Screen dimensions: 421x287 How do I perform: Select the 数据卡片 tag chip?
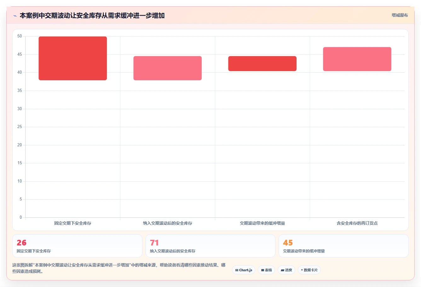[x=309, y=270]
